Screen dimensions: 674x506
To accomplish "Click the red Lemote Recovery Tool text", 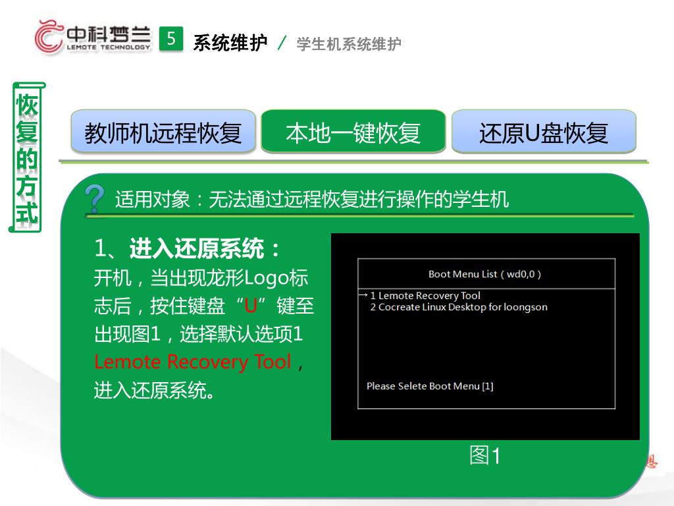I will point(193,362).
